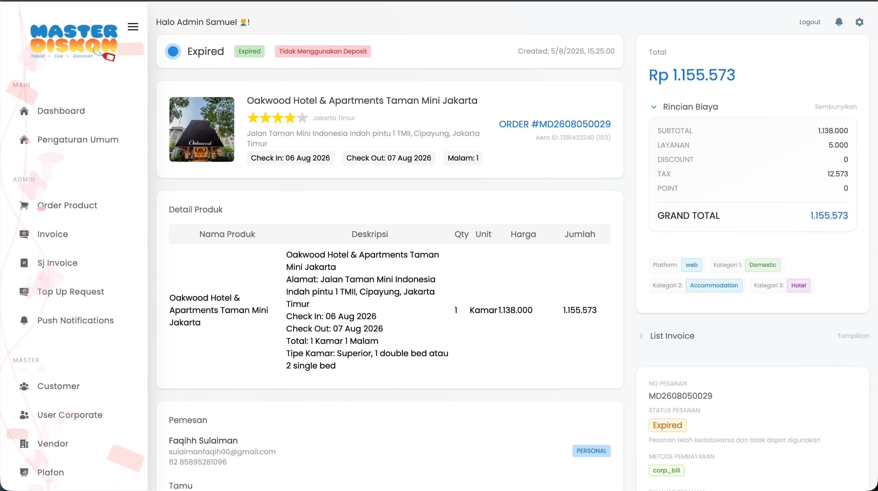The height and width of the screenshot is (491, 878).
Task: Click the Rp 1.155.573 total amount
Action: pos(692,75)
